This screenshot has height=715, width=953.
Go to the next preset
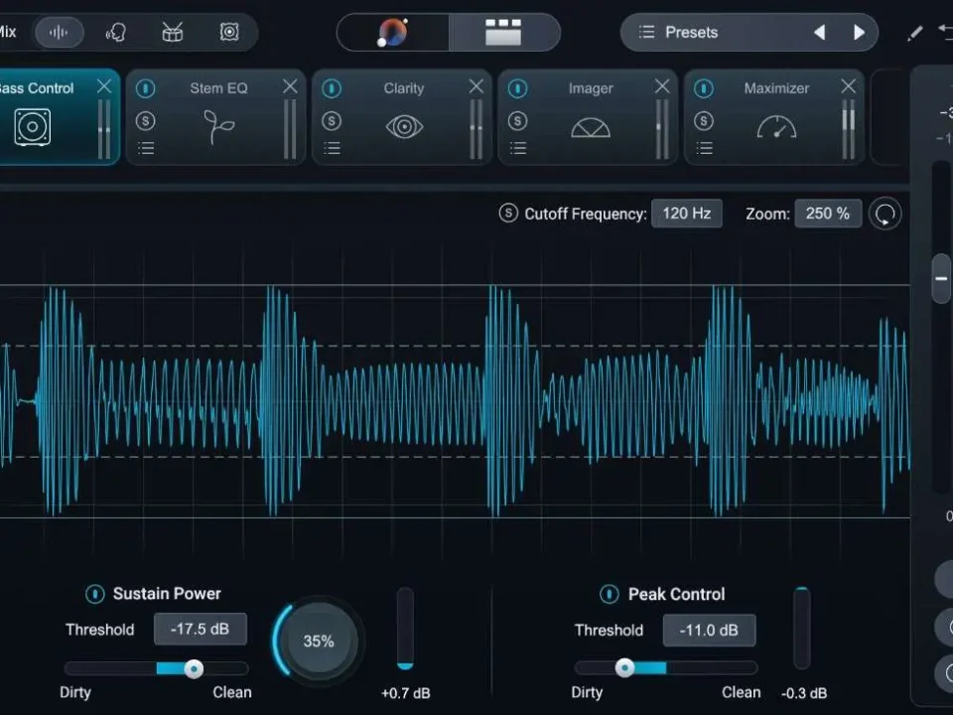click(x=859, y=33)
